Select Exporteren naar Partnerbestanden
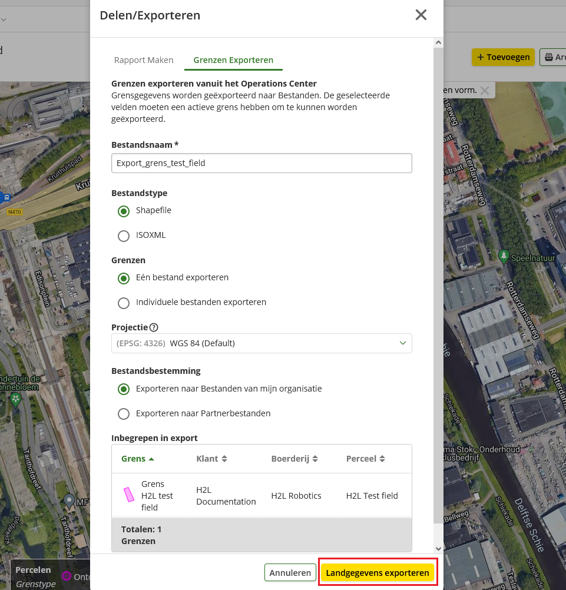The height and width of the screenshot is (590, 566). click(124, 414)
